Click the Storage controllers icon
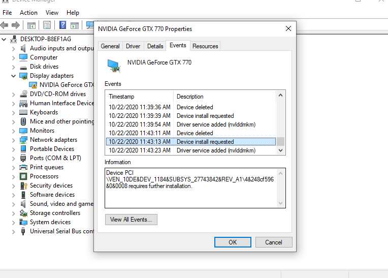The height and width of the screenshot is (278, 388). (x=23, y=213)
